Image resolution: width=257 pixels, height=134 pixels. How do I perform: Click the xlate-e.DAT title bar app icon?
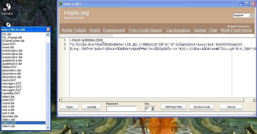coord(60,4)
